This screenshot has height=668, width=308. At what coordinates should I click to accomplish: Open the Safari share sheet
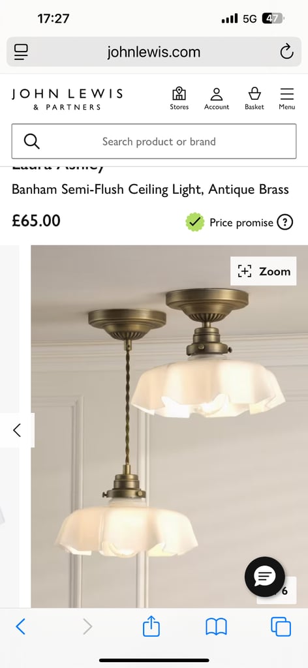[151, 626]
